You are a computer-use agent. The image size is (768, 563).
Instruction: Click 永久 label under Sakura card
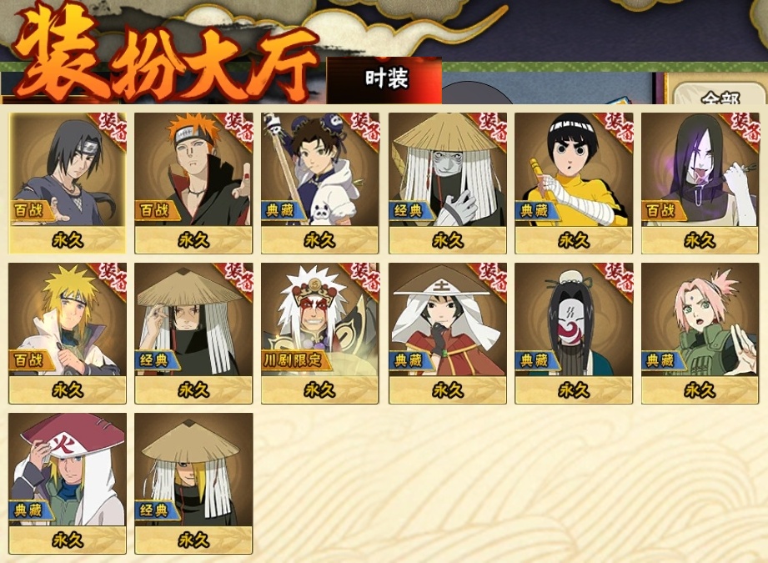700,390
